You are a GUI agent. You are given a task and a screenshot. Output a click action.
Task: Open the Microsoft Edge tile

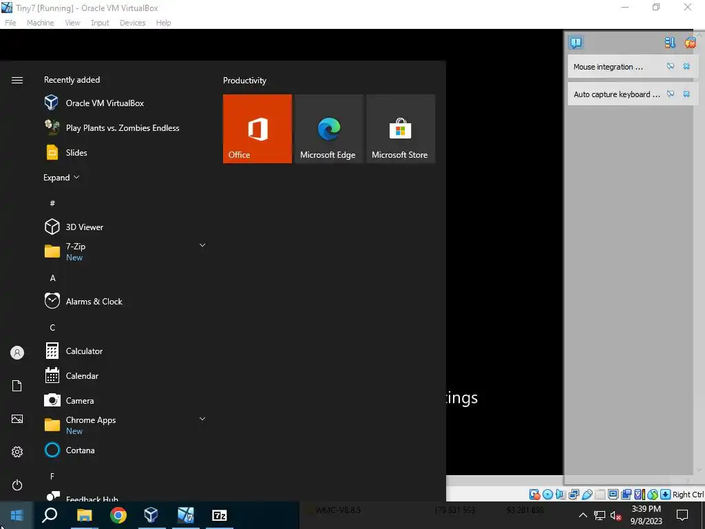[x=328, y=129]
